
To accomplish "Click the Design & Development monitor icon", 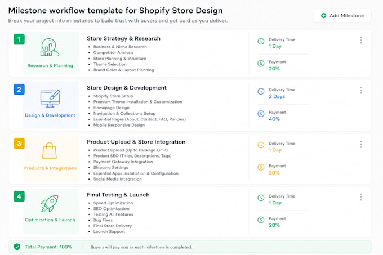I will point(50,99).
